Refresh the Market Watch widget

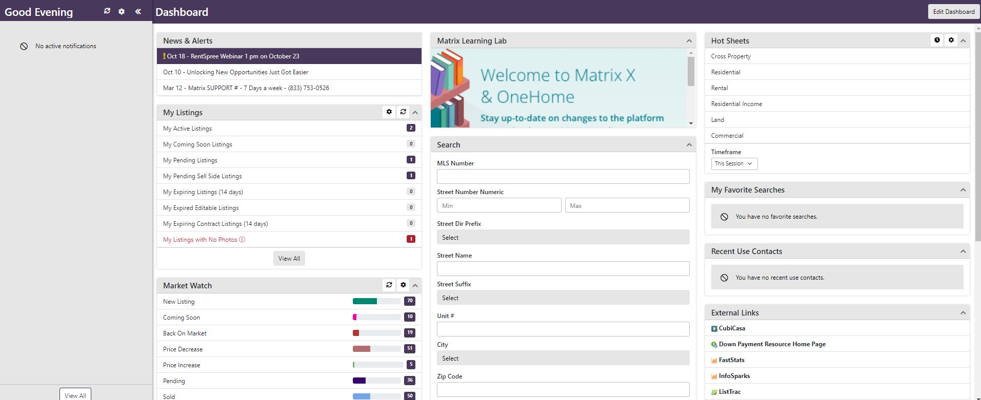389,285
